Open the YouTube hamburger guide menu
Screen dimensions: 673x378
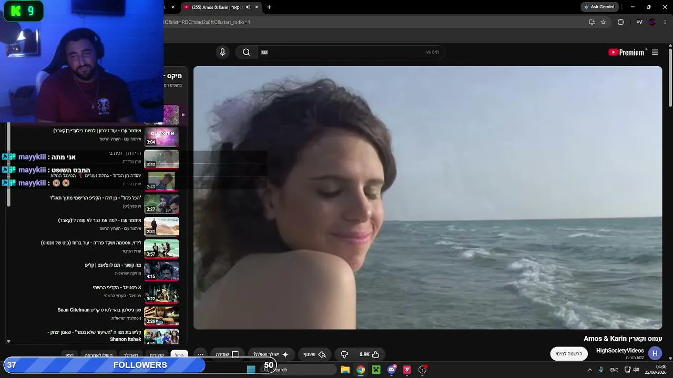click(x=655, y=52)
